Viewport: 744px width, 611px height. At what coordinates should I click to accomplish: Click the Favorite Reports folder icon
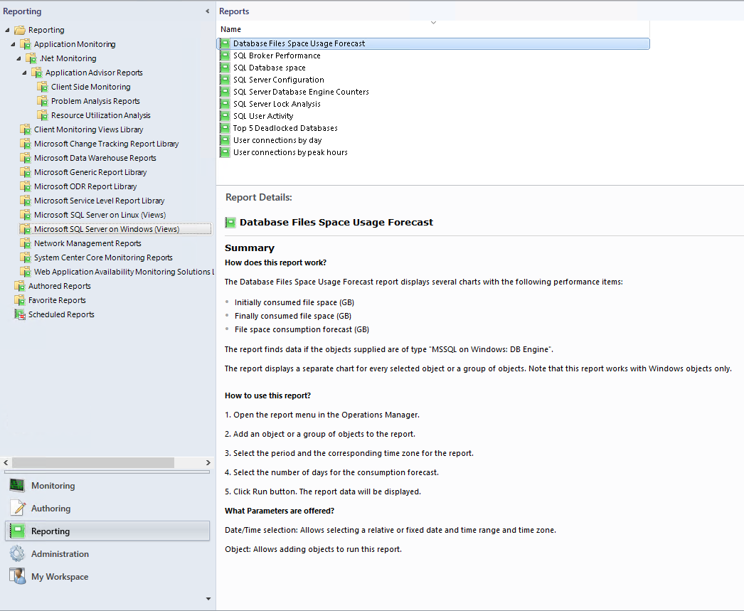[x=19, y=300]
